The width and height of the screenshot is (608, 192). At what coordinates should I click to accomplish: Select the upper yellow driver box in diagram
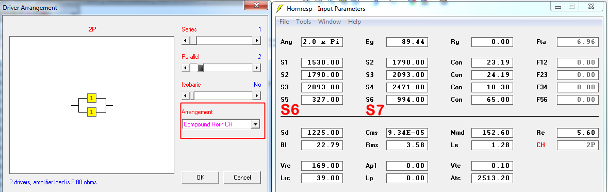point(91,98)
